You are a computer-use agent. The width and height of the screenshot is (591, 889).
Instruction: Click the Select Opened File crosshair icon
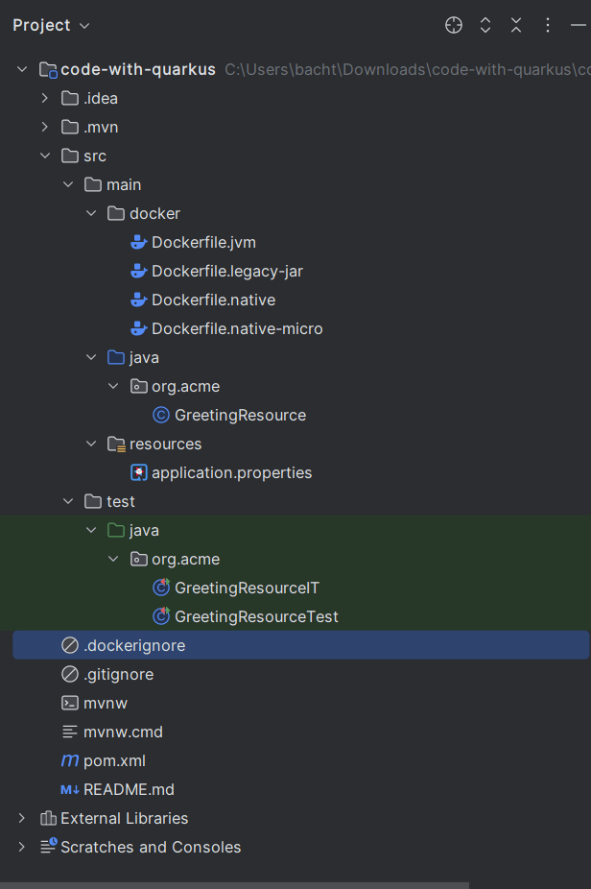pos(453,25)
